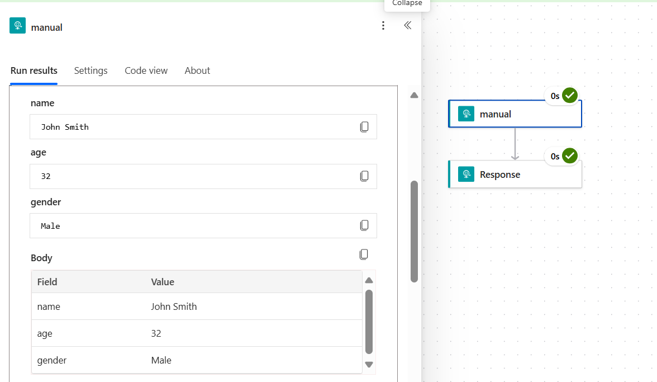Open the Code view tab
657x382 pixels.
146,70
